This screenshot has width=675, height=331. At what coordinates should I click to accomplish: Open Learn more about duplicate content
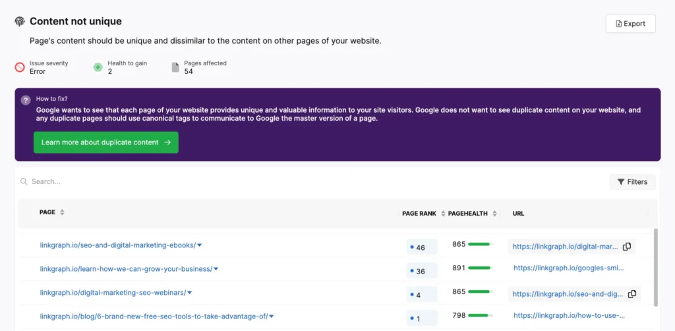tap(105, 142)
